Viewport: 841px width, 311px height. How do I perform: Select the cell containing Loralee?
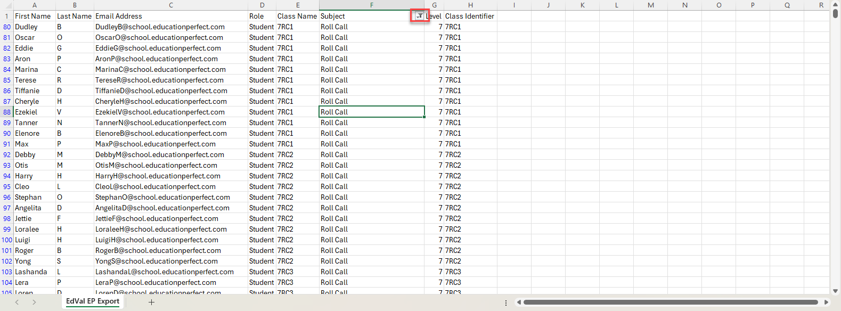(35, 229)
